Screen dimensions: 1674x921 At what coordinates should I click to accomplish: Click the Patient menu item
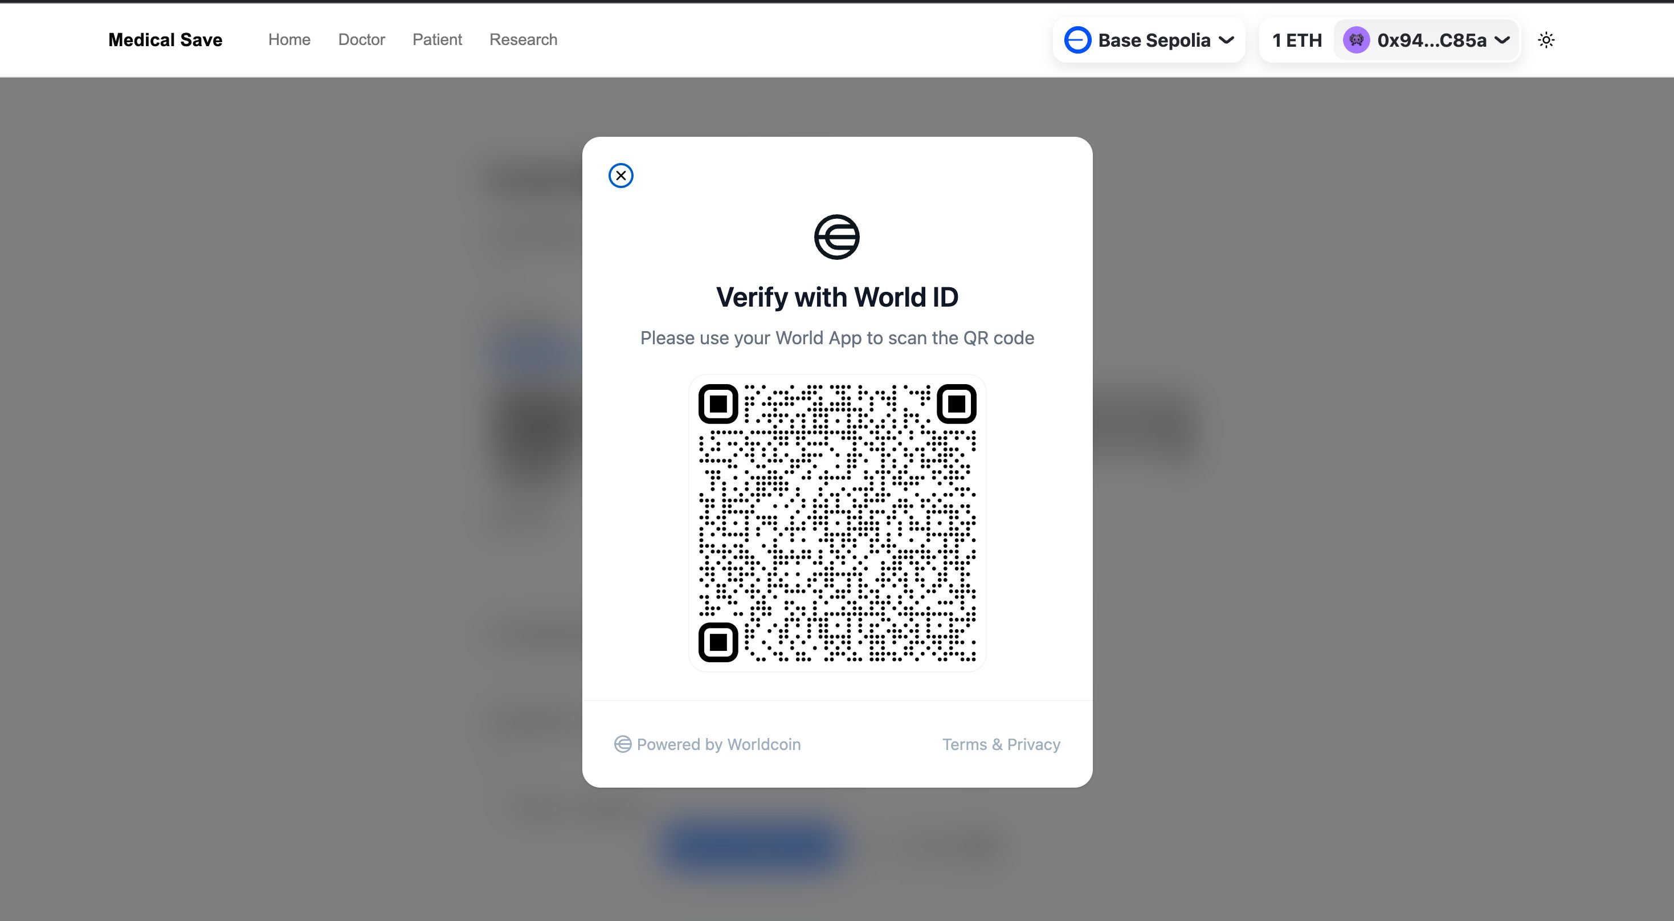click(x=436, y=40)
